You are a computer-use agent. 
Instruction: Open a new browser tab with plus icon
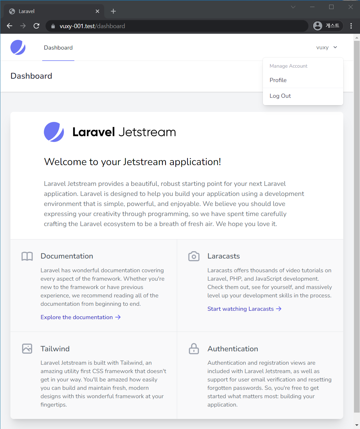pyautogui.click(x=113, y=11)
